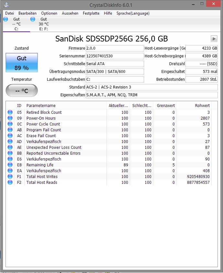The image size is (223, 273).
Task: Click the ID column header
Action: coord(19,105)
